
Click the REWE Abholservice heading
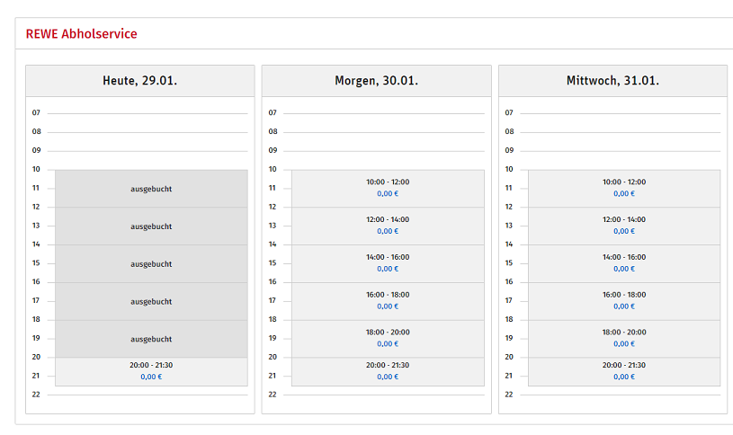(x=82, y=34)
